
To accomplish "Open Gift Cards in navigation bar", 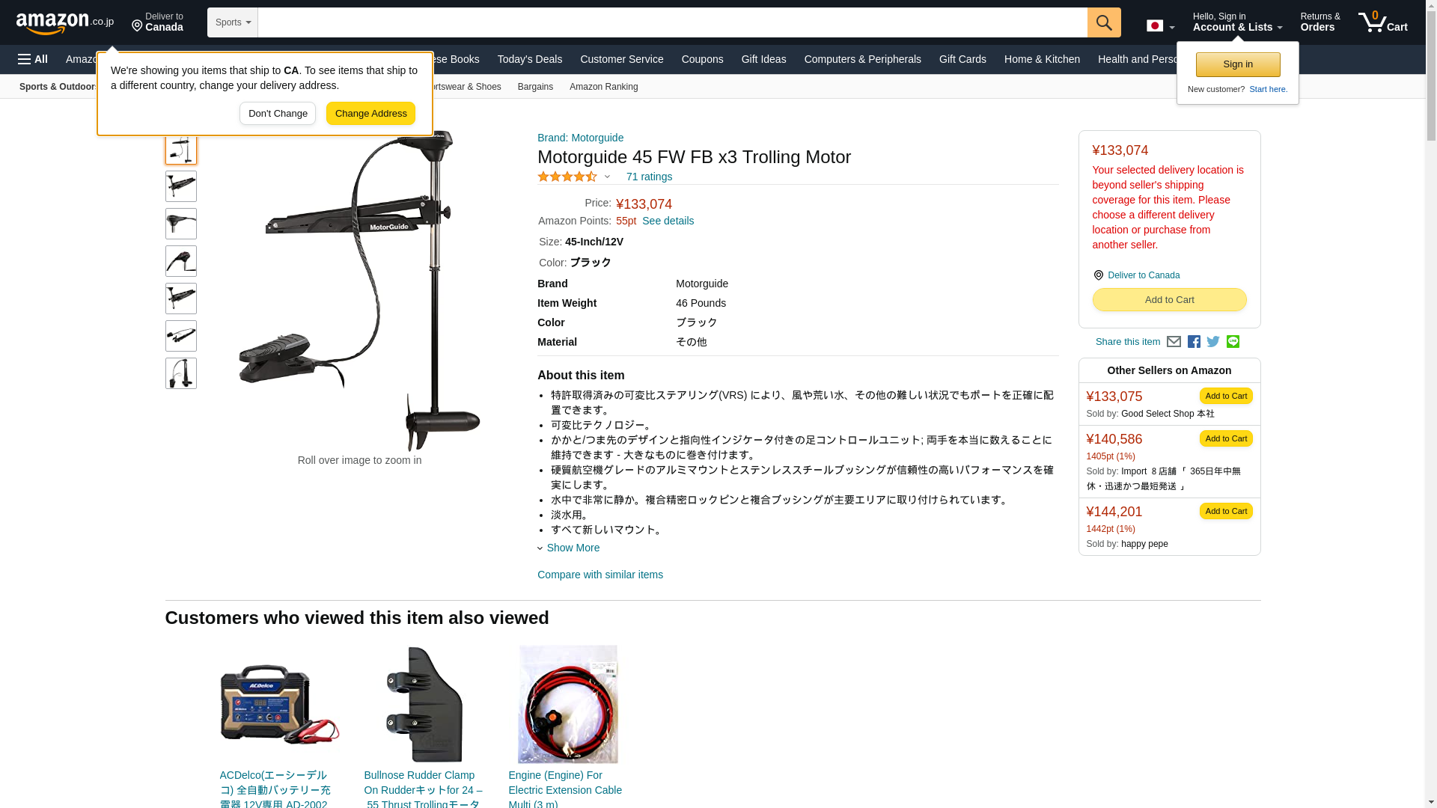I will click(x=962, y=59).
